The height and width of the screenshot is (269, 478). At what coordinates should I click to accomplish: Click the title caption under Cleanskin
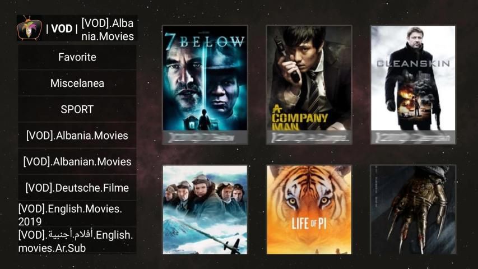coord(413,137)
